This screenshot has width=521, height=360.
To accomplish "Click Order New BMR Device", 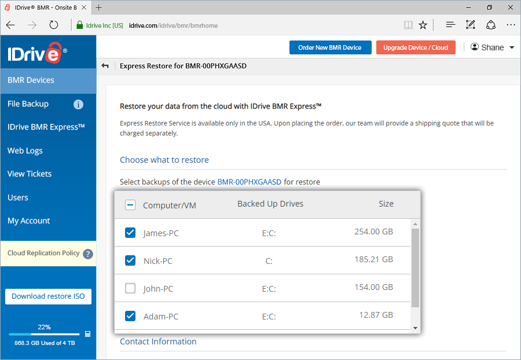I will coord(330,47).
